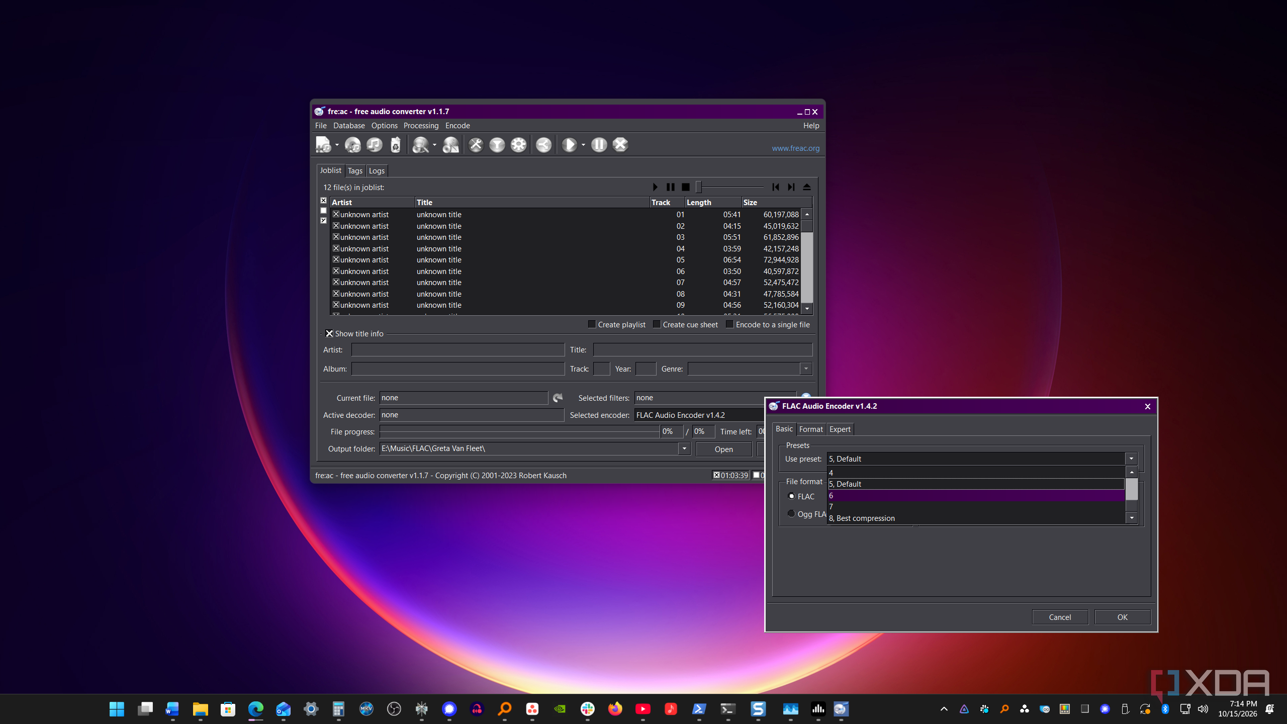
Task: Enable Create cue sheet checkbox
Action: [657, 324]
